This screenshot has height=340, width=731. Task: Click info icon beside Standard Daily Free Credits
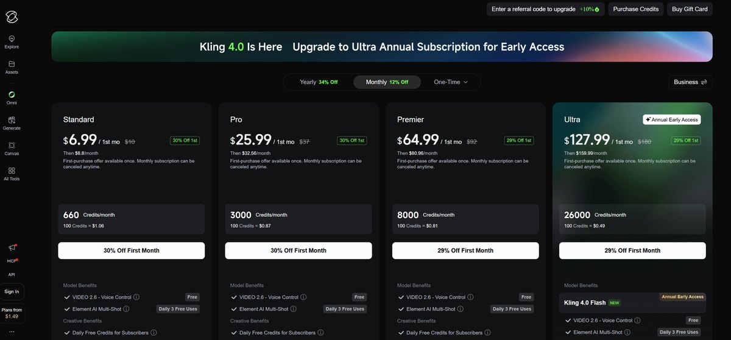pos(154,333)
